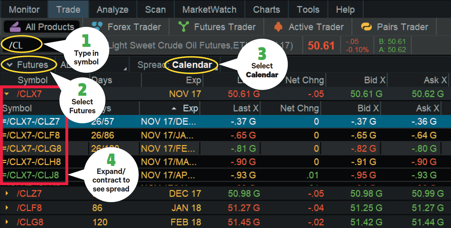Click the Forex Trader dots icon

(x=97, y=26)
